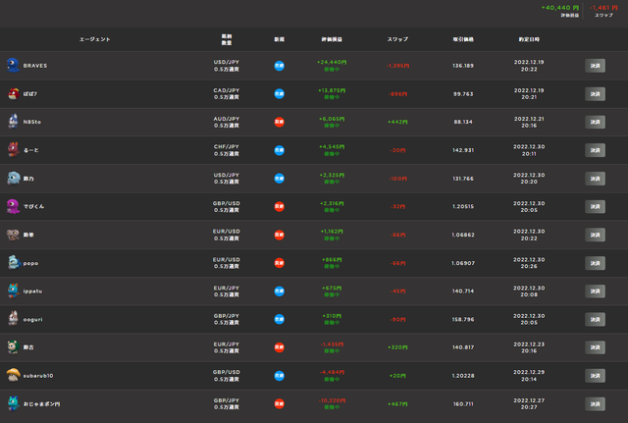Click the blue sell badge in ooguri row
The height and width of the screenshot is (423, 628).
[x=279, y=319]
